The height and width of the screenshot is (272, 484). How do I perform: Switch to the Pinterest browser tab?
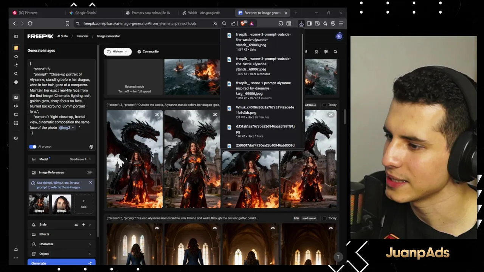[37, 13]
